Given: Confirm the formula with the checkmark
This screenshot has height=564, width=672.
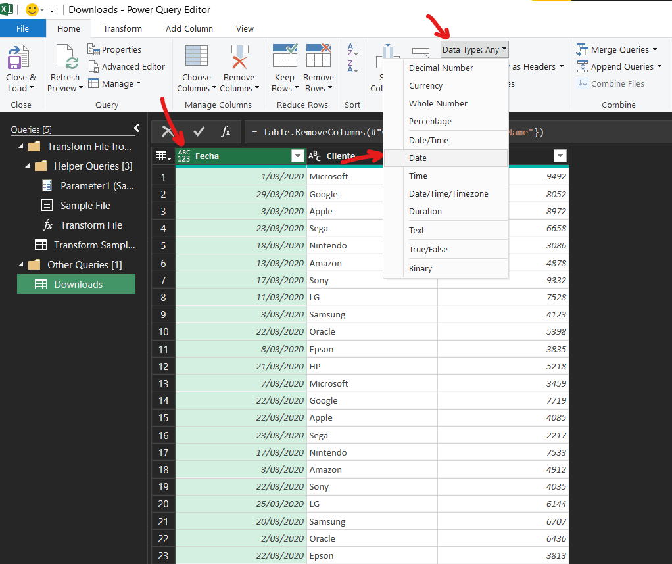Looking at the screenshot, I should click(x=199, y=131).
